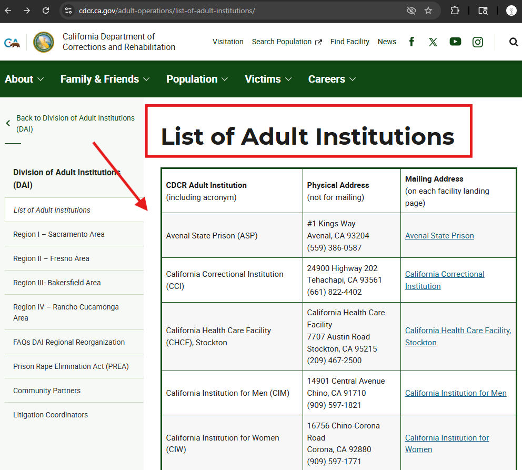
Task: Click the 16756 Chino-Corona Road address cell
Action: tap(352, 443)
